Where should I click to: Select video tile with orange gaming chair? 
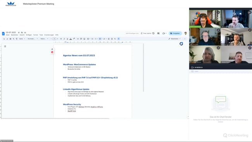click(205, 19)
